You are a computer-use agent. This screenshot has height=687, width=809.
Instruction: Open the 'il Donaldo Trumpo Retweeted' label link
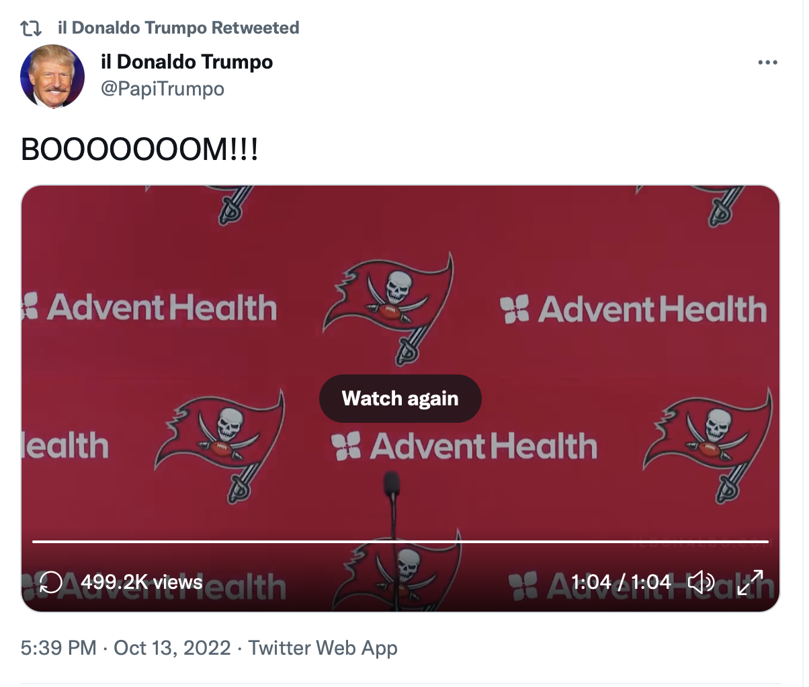tap(179, 28)
